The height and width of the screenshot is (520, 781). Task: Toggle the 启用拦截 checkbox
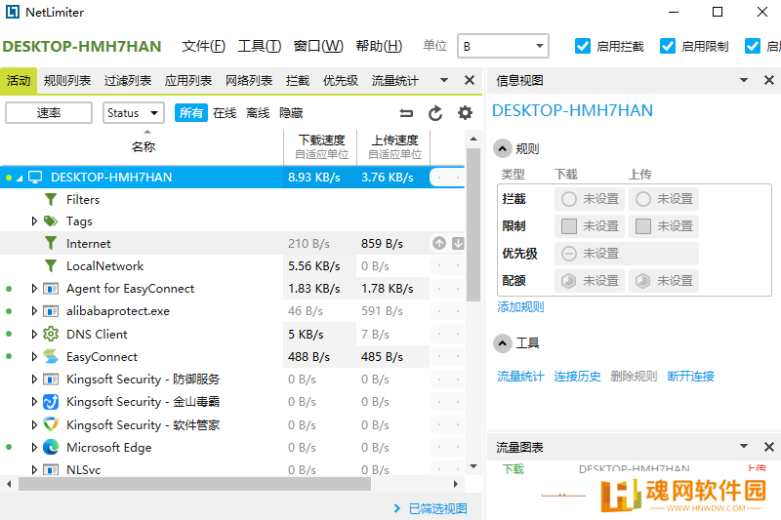[583, 46]
